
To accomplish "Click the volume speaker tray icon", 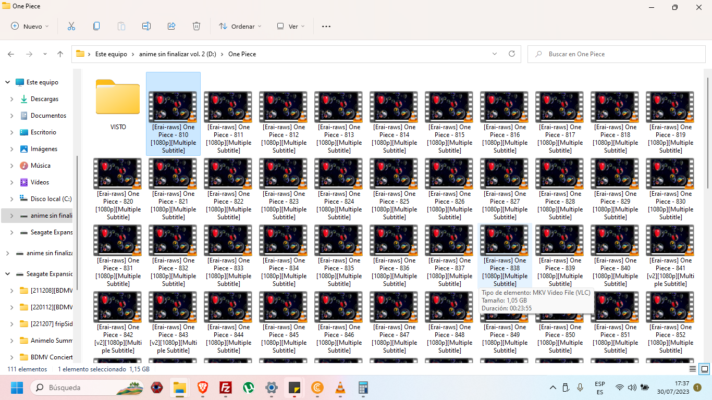I will pos(632,387).
